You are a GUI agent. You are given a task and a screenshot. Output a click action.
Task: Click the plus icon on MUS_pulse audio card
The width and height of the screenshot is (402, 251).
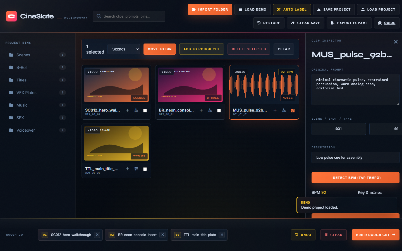click(x=275, y=110)
